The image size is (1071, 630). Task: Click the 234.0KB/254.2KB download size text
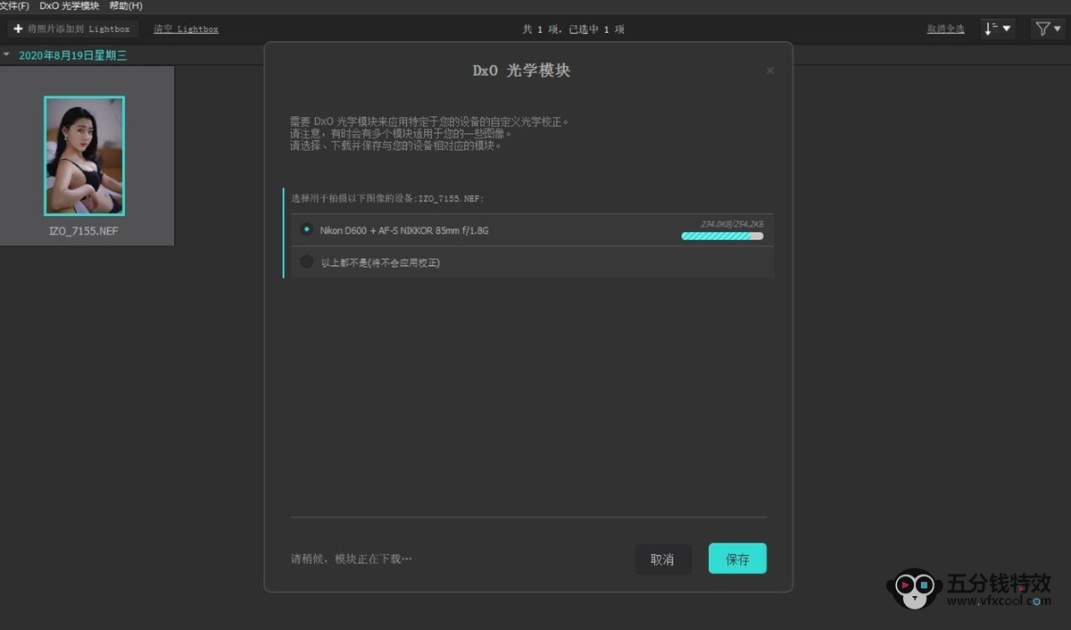coord(732,224)
